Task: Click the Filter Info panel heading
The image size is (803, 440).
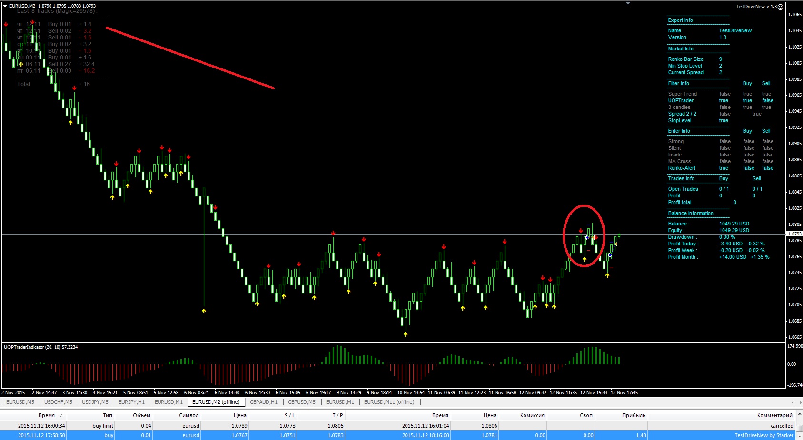Action: pyautogui.click(x=678, y=83)
